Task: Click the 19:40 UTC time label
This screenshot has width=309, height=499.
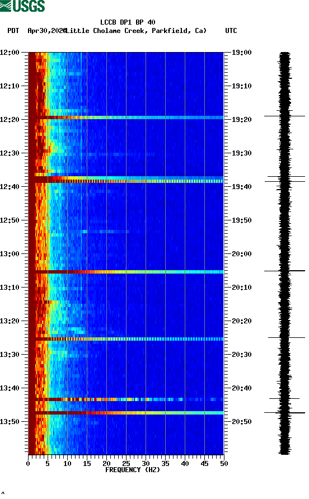Action: coord(241,187)
